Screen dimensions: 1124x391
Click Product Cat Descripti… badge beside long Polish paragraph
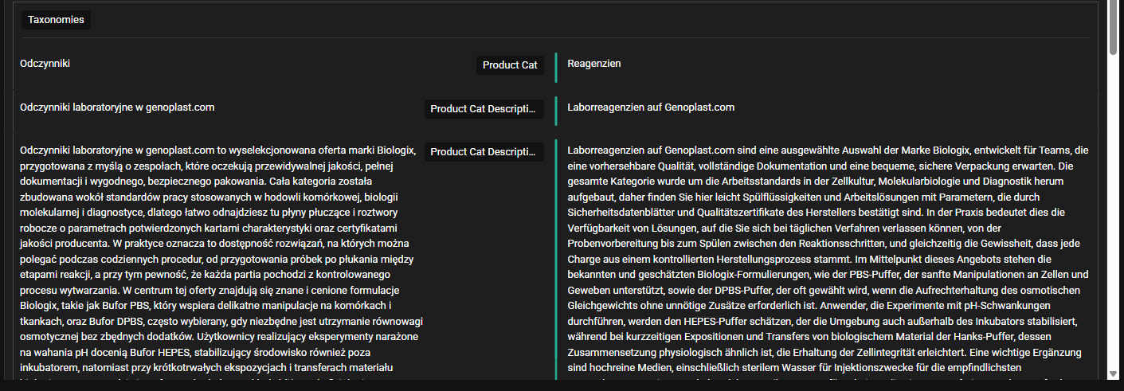click(x=484, y=151)
